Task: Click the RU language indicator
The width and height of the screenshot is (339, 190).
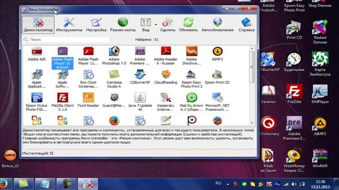Action: click(218, 183)
